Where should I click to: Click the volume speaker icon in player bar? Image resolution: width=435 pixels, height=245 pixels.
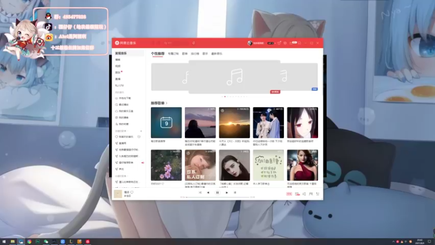[x=304, y=194]
